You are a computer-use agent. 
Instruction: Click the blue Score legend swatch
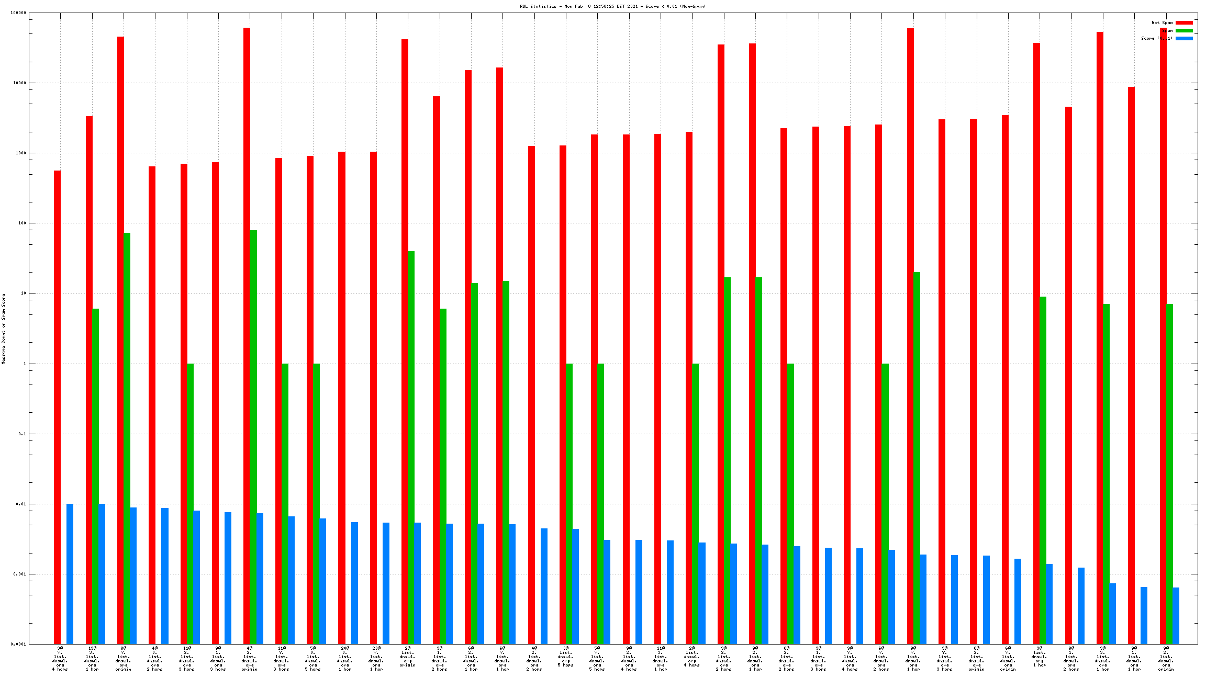click(x=1184, y=38)
